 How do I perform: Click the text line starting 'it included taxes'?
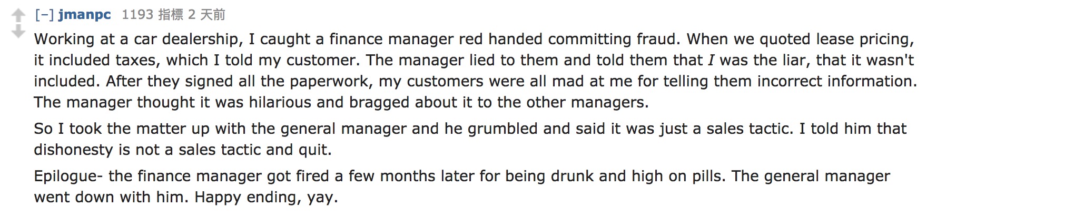click(x=474, y=60)
